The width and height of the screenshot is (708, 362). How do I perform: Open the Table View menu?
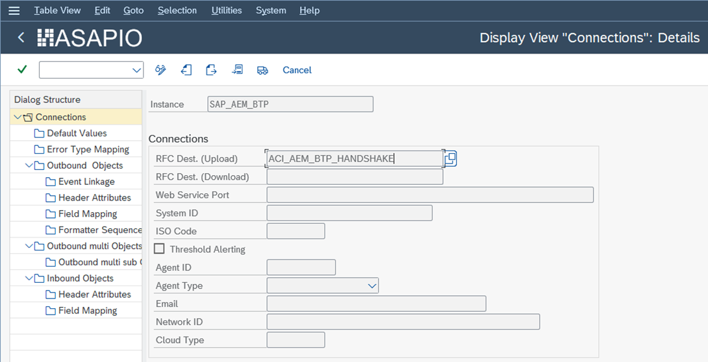click(57, 10)
